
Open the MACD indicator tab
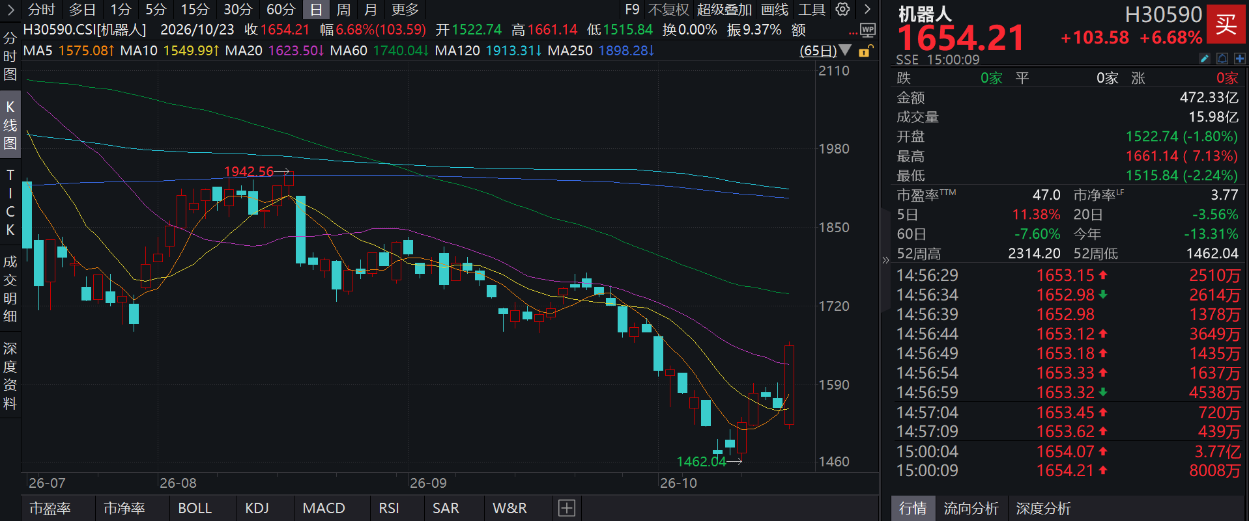click(x=324, y=508)
